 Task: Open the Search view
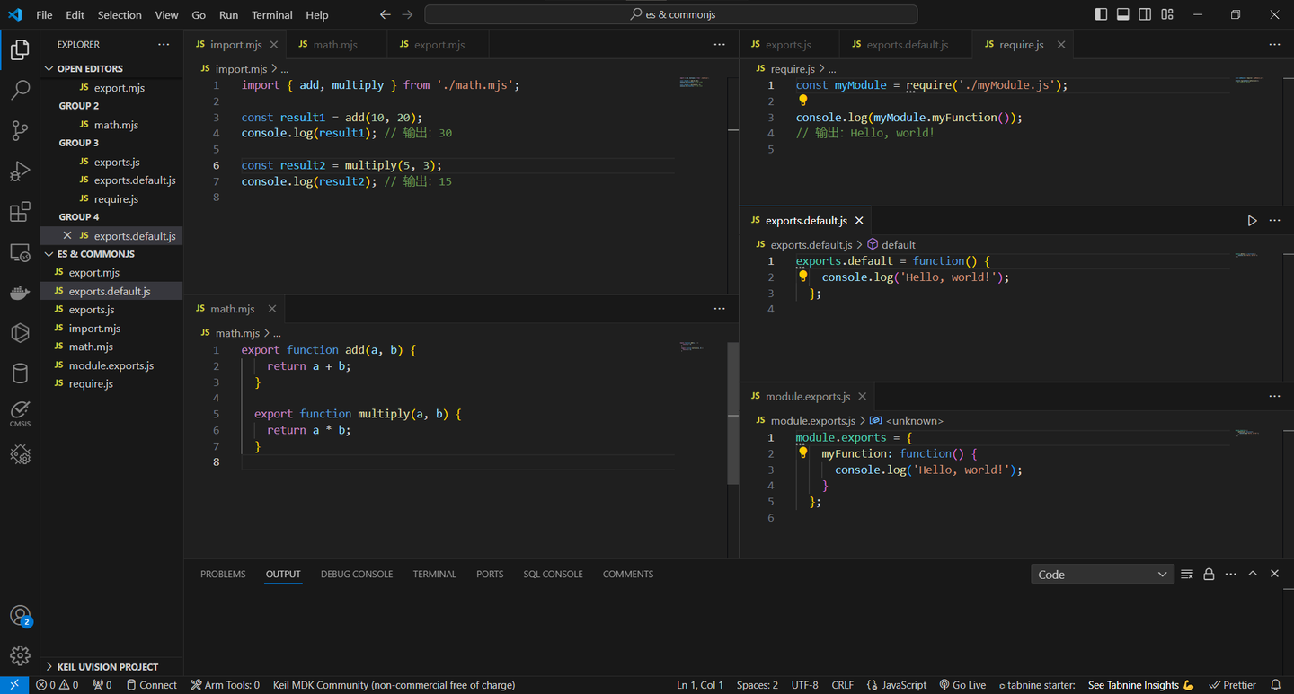[x=20, y=91]
